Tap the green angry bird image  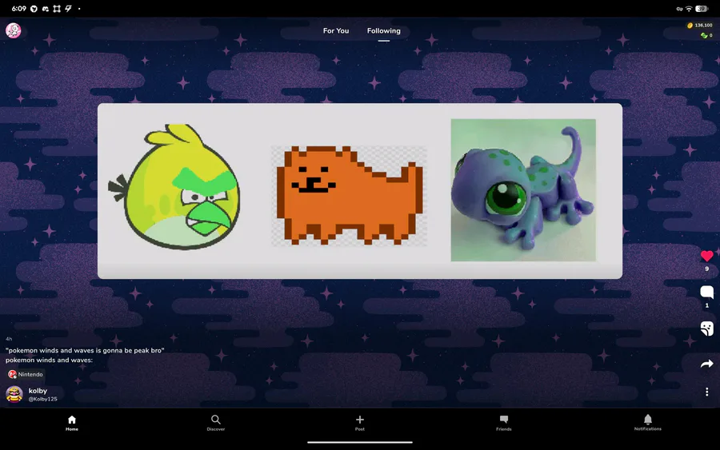click(174, 187)
